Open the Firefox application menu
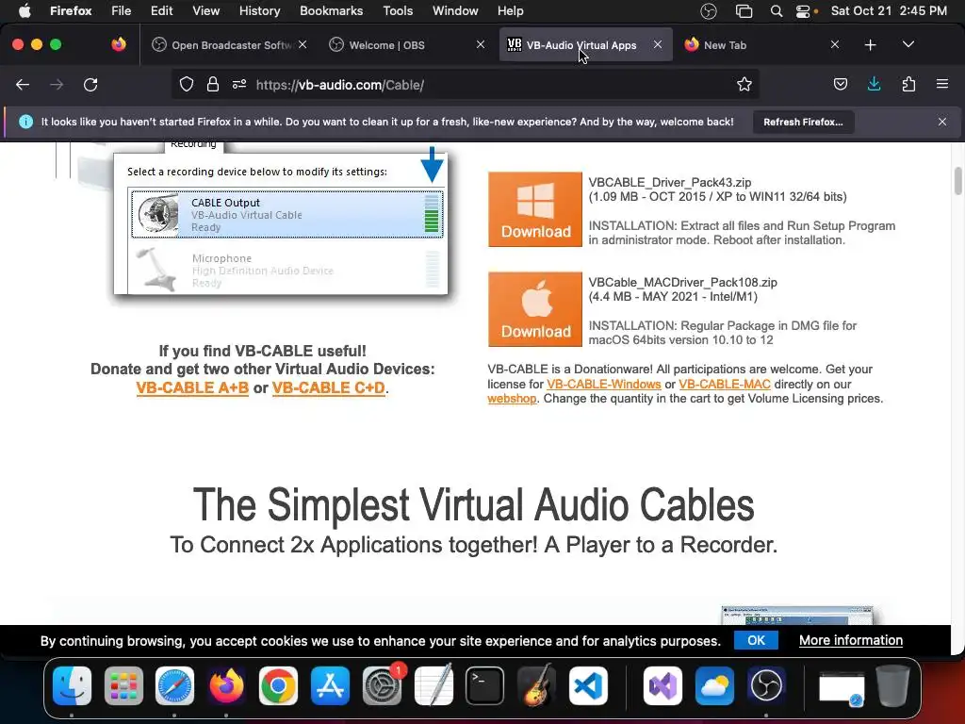The height and width of the screenshot is (724, 965). (942, 84)
